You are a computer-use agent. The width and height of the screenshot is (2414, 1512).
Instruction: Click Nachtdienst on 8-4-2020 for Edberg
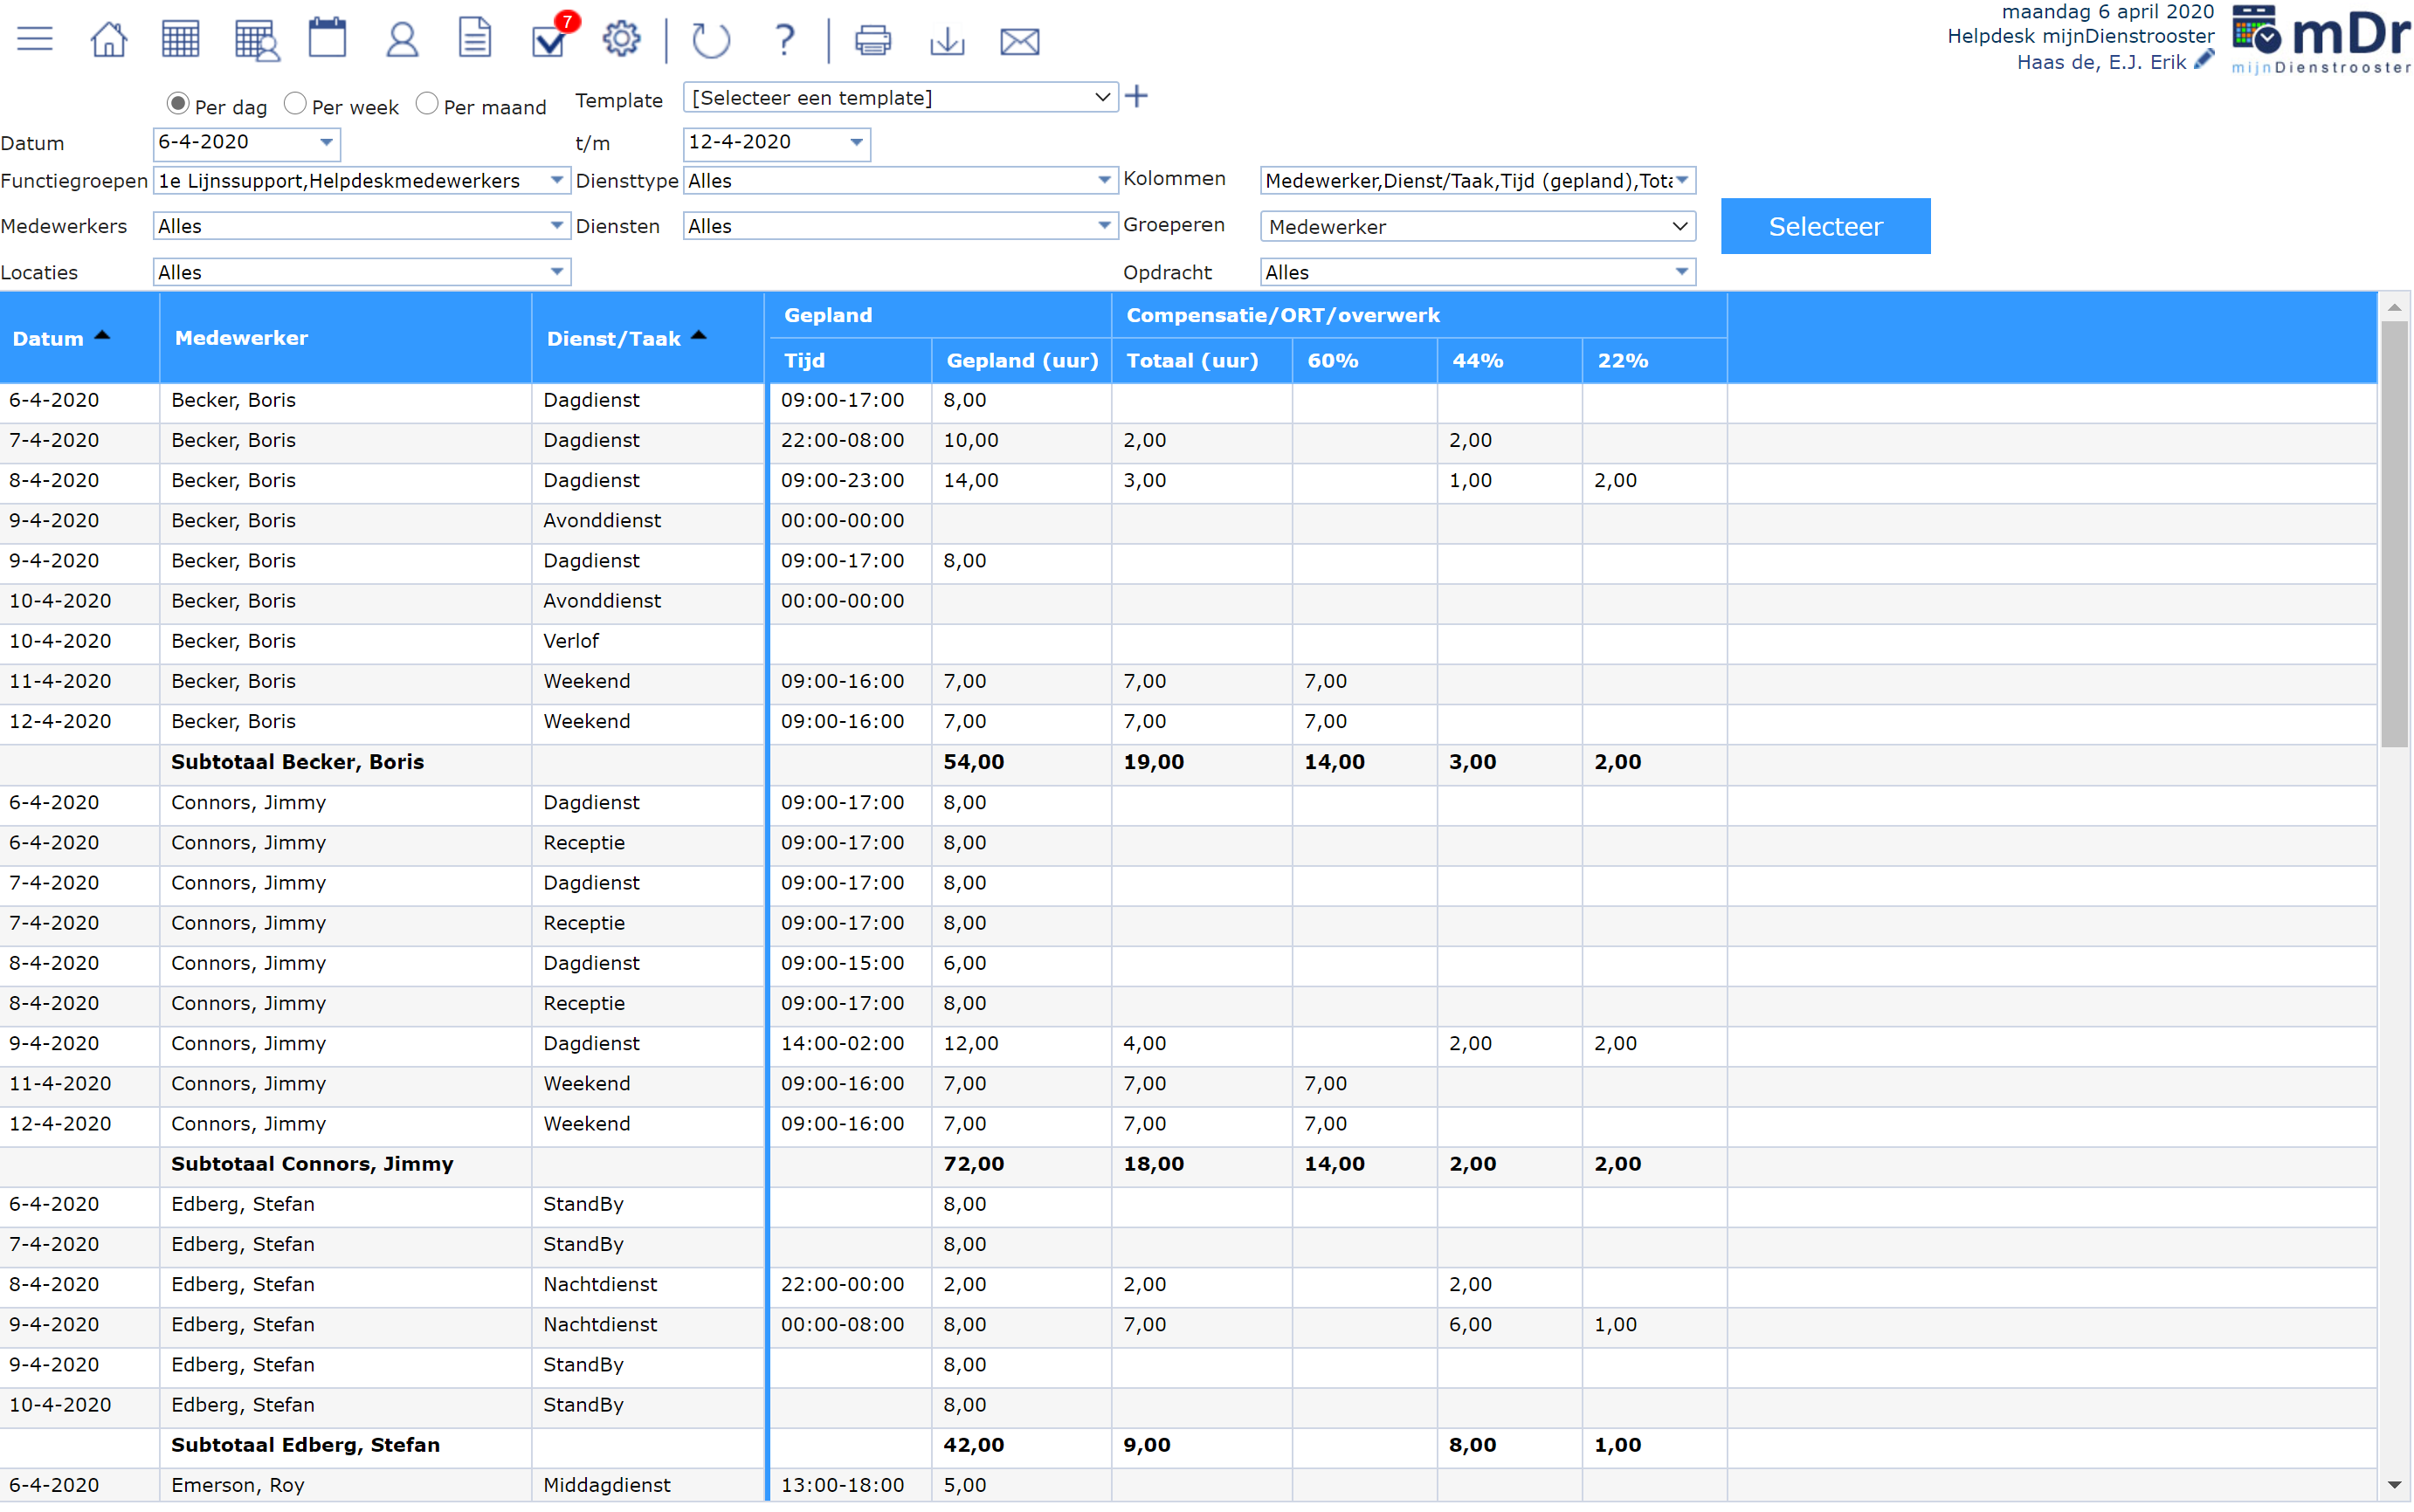(x=599, y=1284)
